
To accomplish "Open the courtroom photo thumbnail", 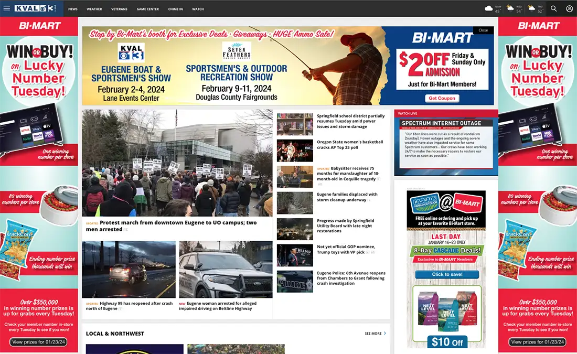I will click(295, 177).
